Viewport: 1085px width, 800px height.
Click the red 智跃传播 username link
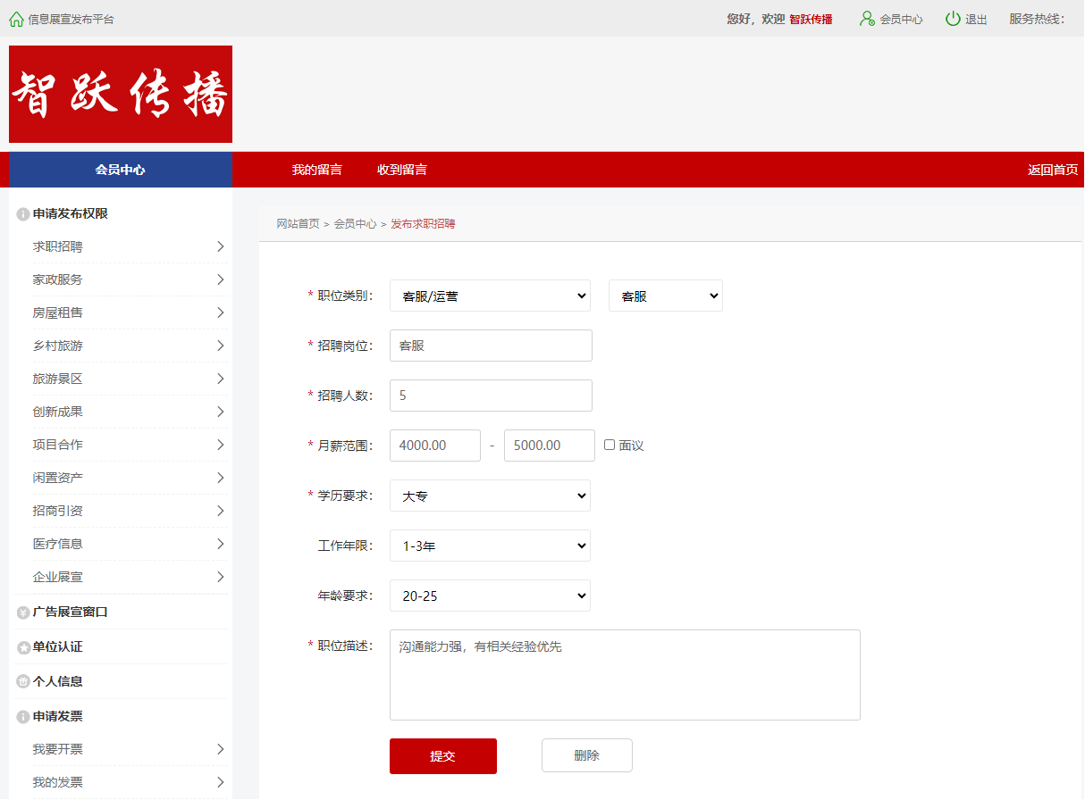point(811,19)
